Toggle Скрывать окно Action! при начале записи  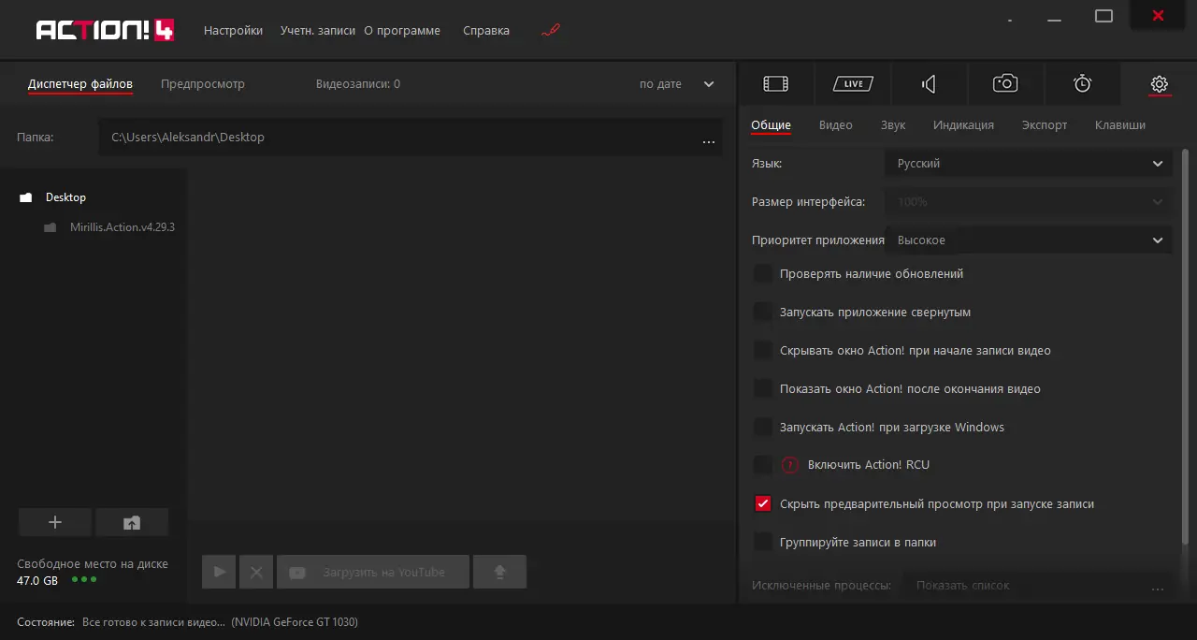(x=763, y=351)
